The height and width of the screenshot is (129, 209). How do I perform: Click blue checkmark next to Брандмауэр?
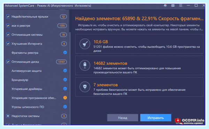pos(65,79)
